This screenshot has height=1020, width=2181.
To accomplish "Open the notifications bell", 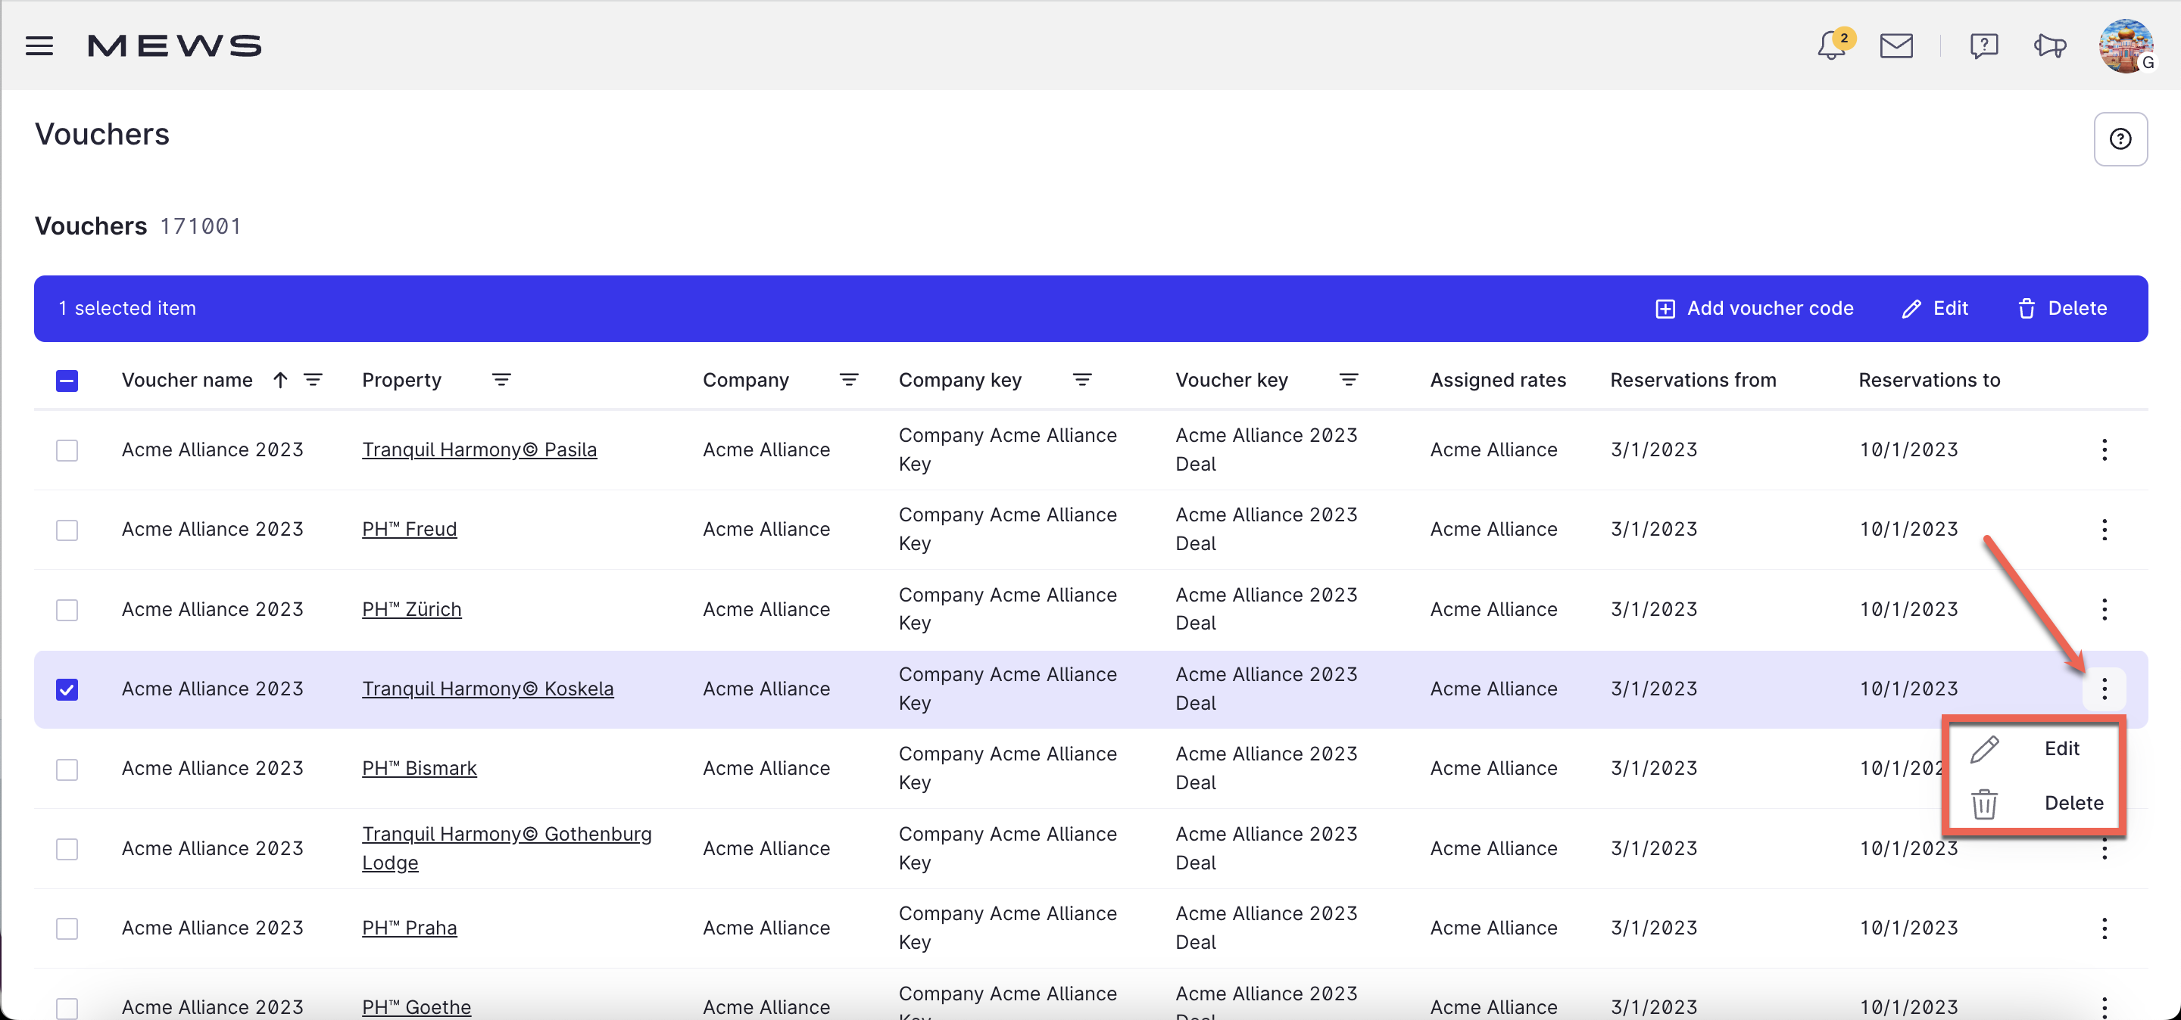I will tap(1830, 45).
